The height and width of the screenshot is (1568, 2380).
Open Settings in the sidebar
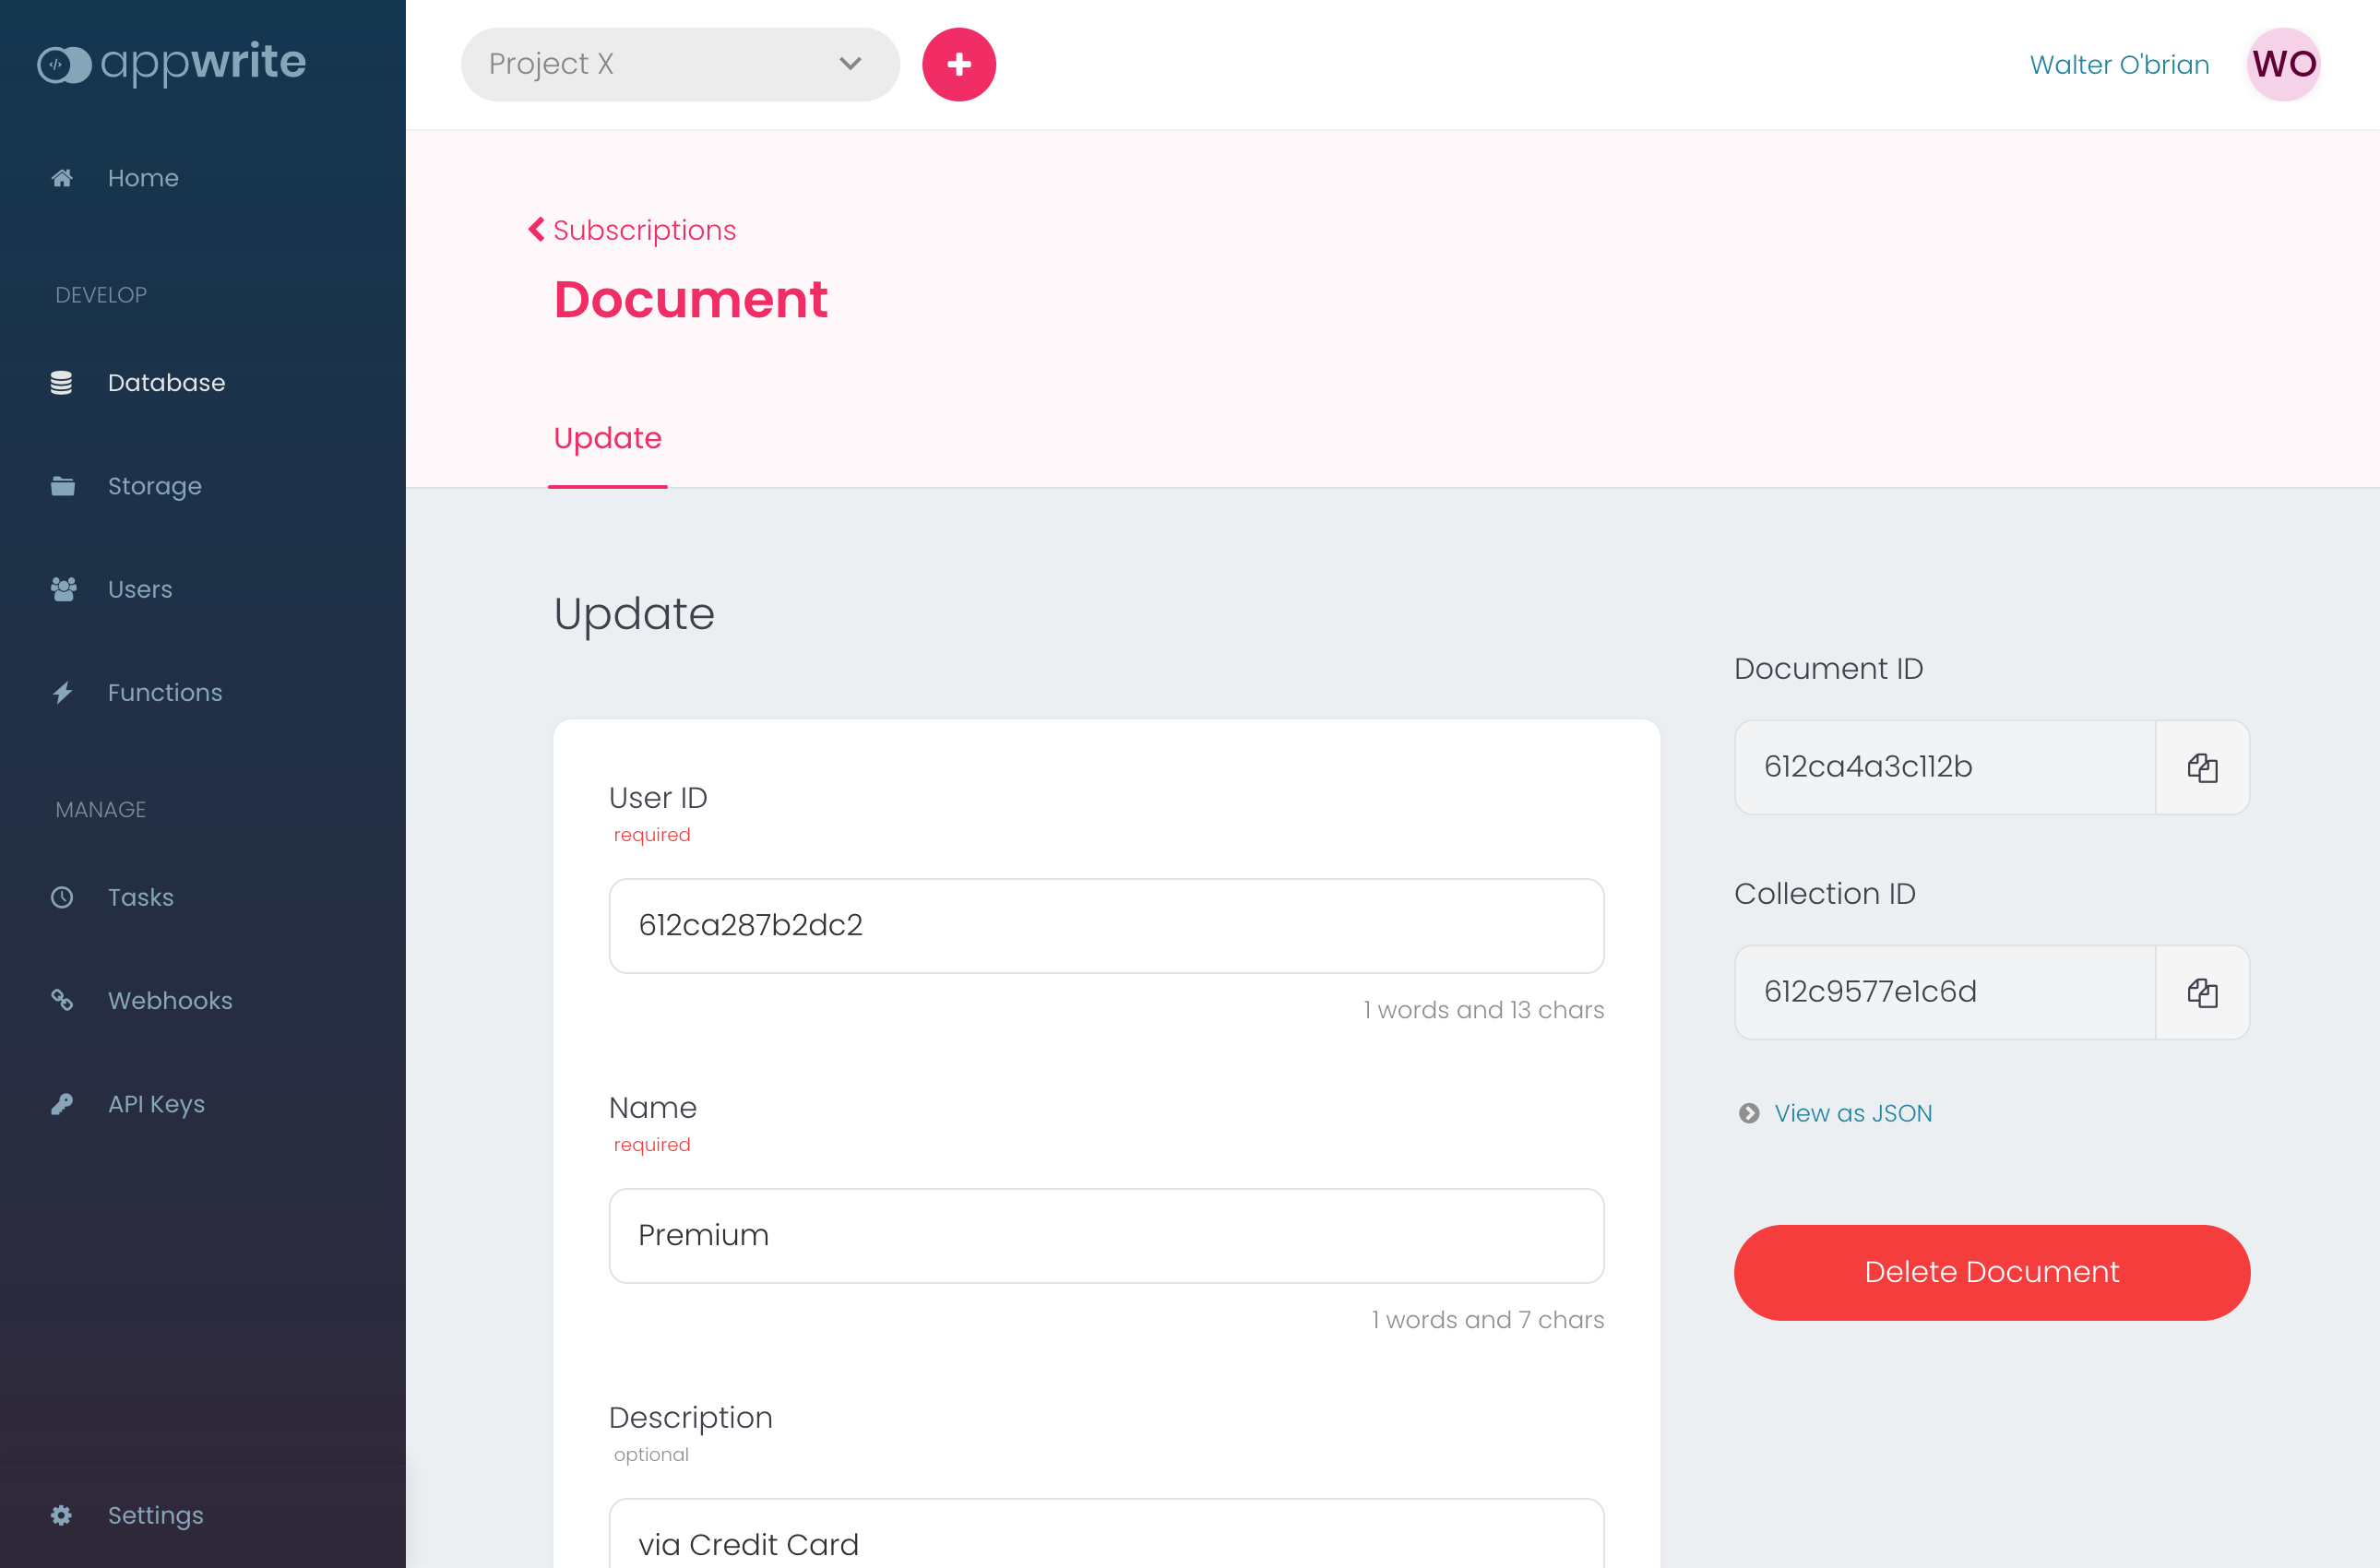[155, 1515]
